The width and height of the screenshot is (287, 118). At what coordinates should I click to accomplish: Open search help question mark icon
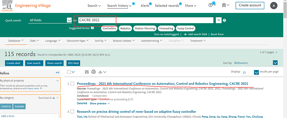[x=224, y=20]
